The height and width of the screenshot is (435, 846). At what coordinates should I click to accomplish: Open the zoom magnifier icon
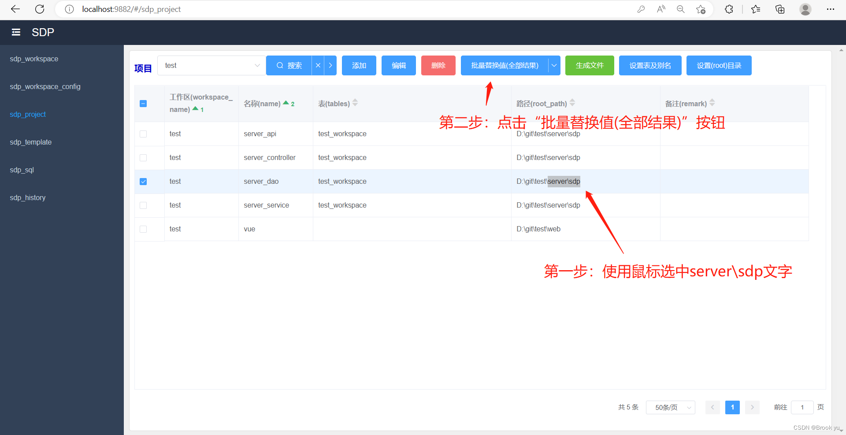[681, 9]
